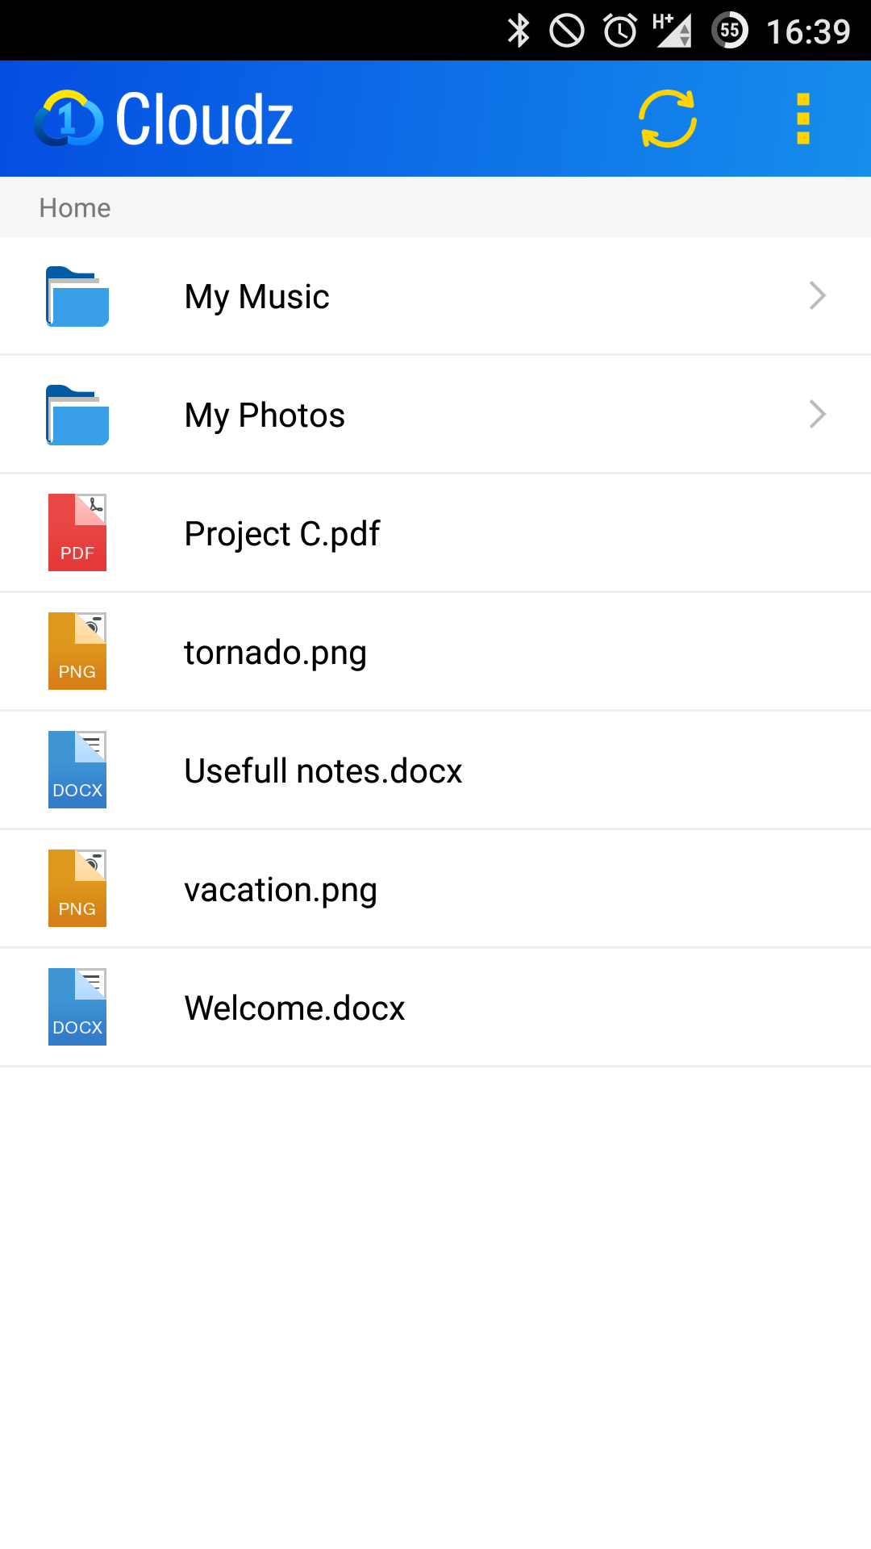
Task: Tap the alarm clock status bar icon
Action: [x=620, y=31]
